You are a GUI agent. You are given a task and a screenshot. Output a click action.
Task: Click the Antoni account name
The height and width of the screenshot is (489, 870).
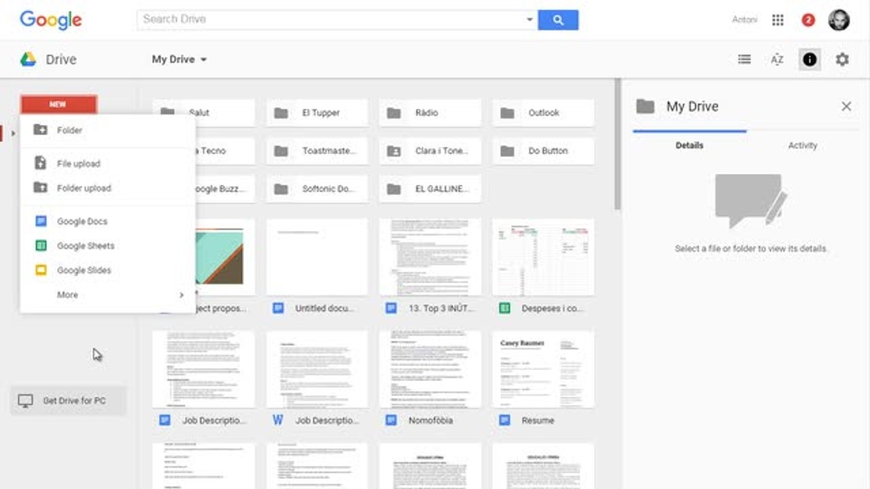pos(744,20)
